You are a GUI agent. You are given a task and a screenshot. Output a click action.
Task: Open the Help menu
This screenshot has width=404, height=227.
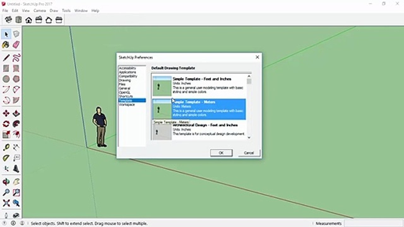(95, 10)
